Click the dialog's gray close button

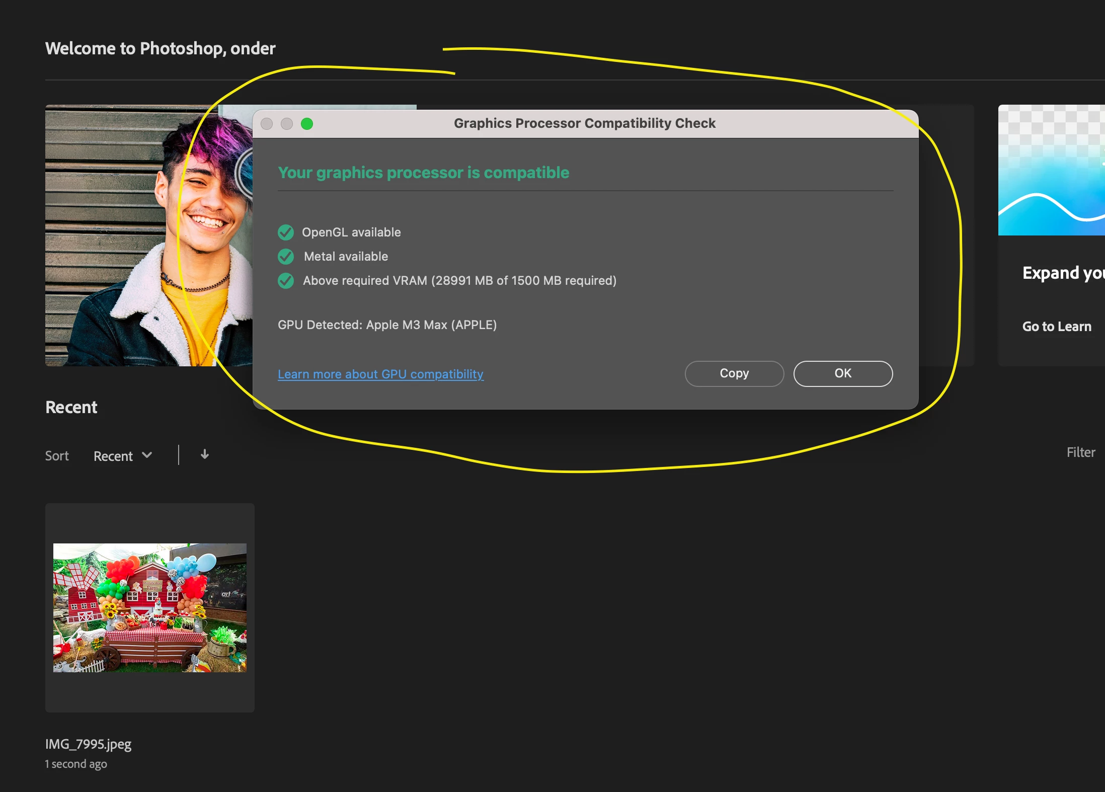tap(267, 124)
